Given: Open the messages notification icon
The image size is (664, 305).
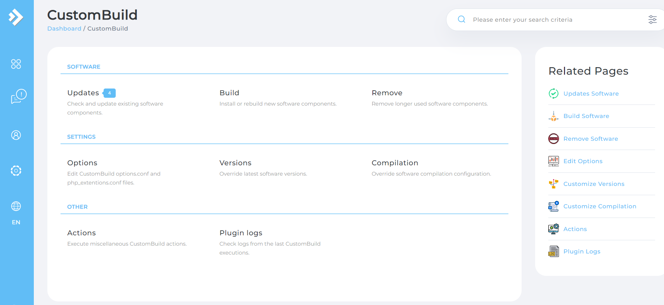Looking at the screenshot, I should click(x=19, y=96).
